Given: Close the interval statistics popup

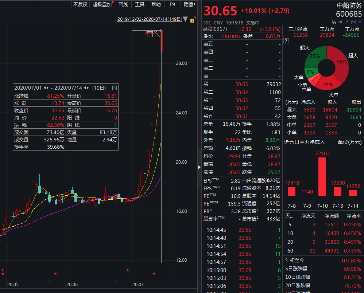Looking at the screenshot, I should tap(115, 88).
